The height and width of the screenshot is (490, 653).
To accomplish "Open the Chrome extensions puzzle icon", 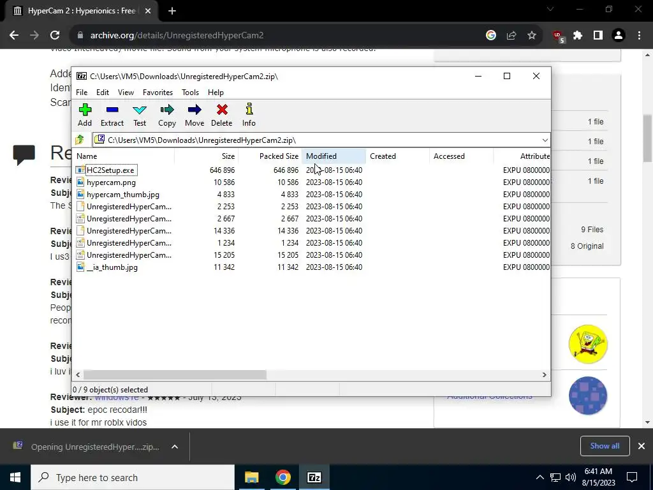I will (x=578, y=36).
